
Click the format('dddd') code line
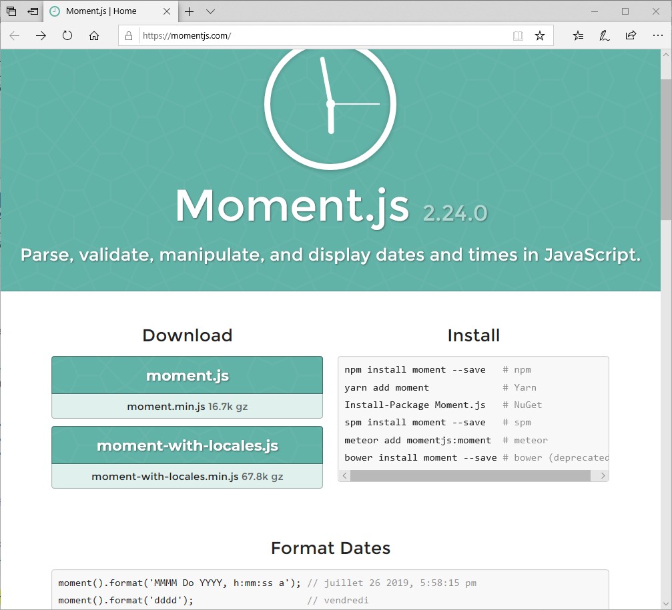pos(213,601)
